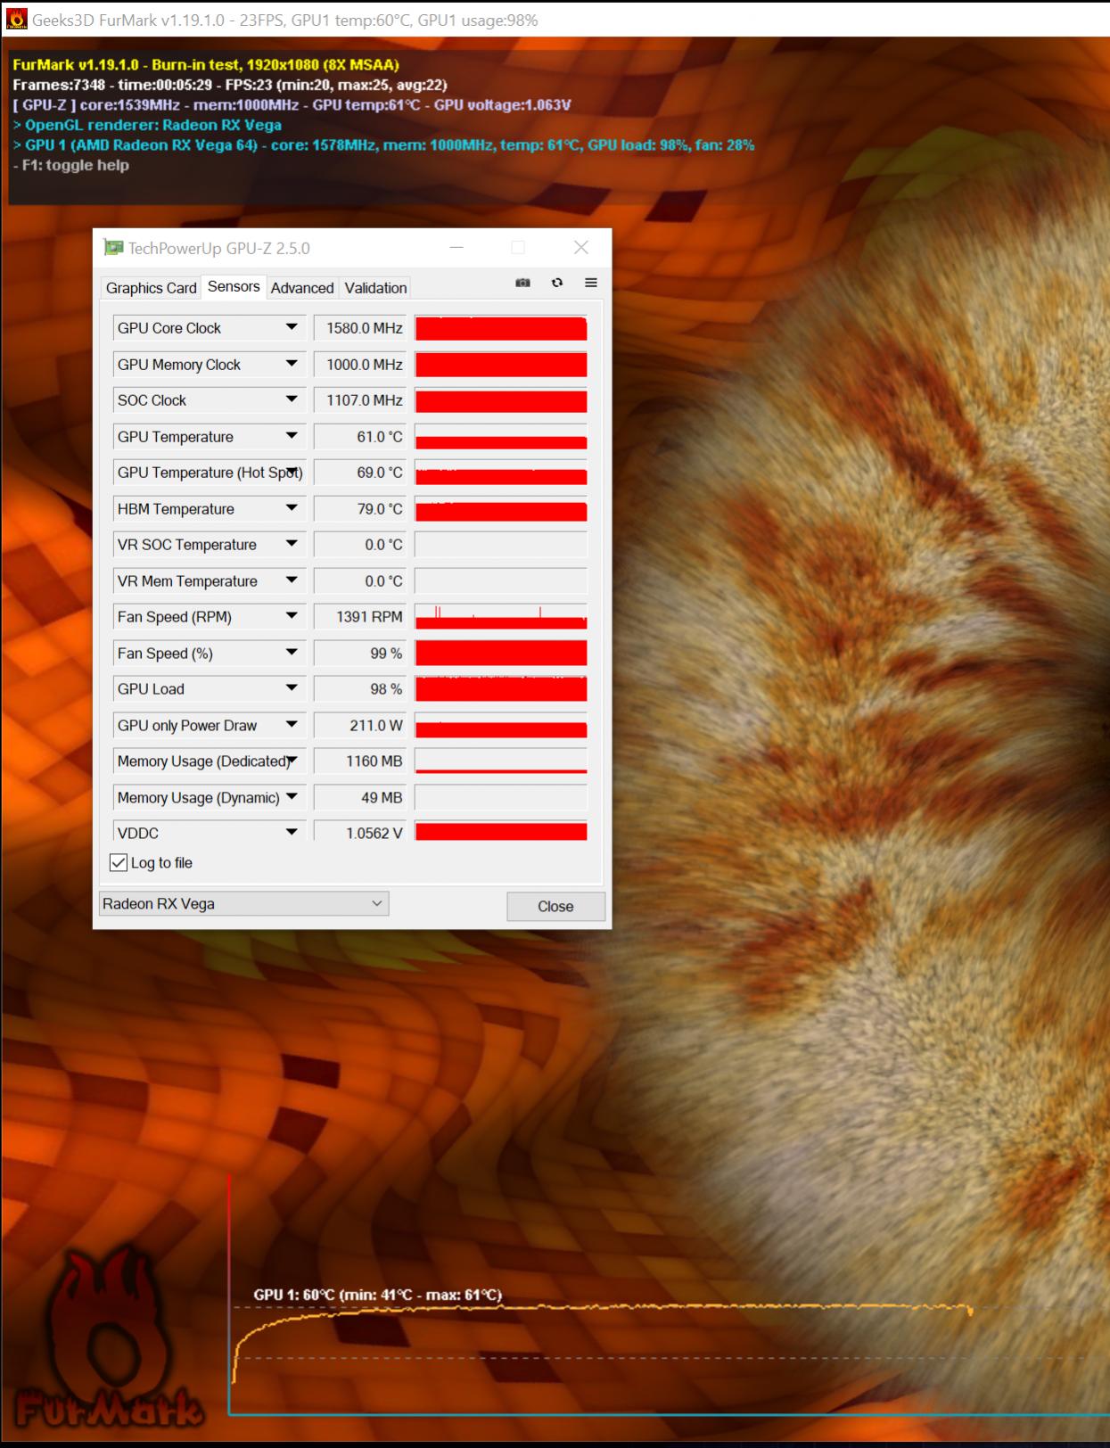This screenshot has width=1110, height=1448.
Task: Click the 61.0 °C GPU temperature value
Action: [x=360, y=436]
